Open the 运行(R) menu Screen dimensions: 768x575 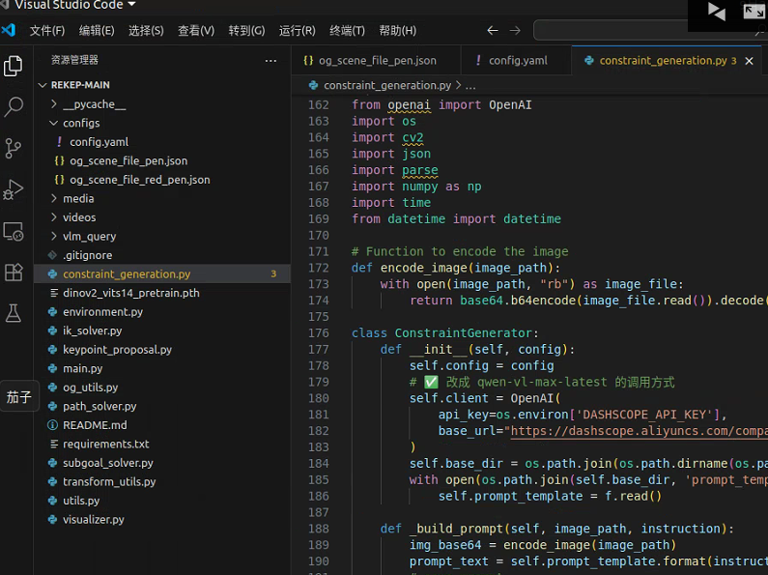(297, 30)
